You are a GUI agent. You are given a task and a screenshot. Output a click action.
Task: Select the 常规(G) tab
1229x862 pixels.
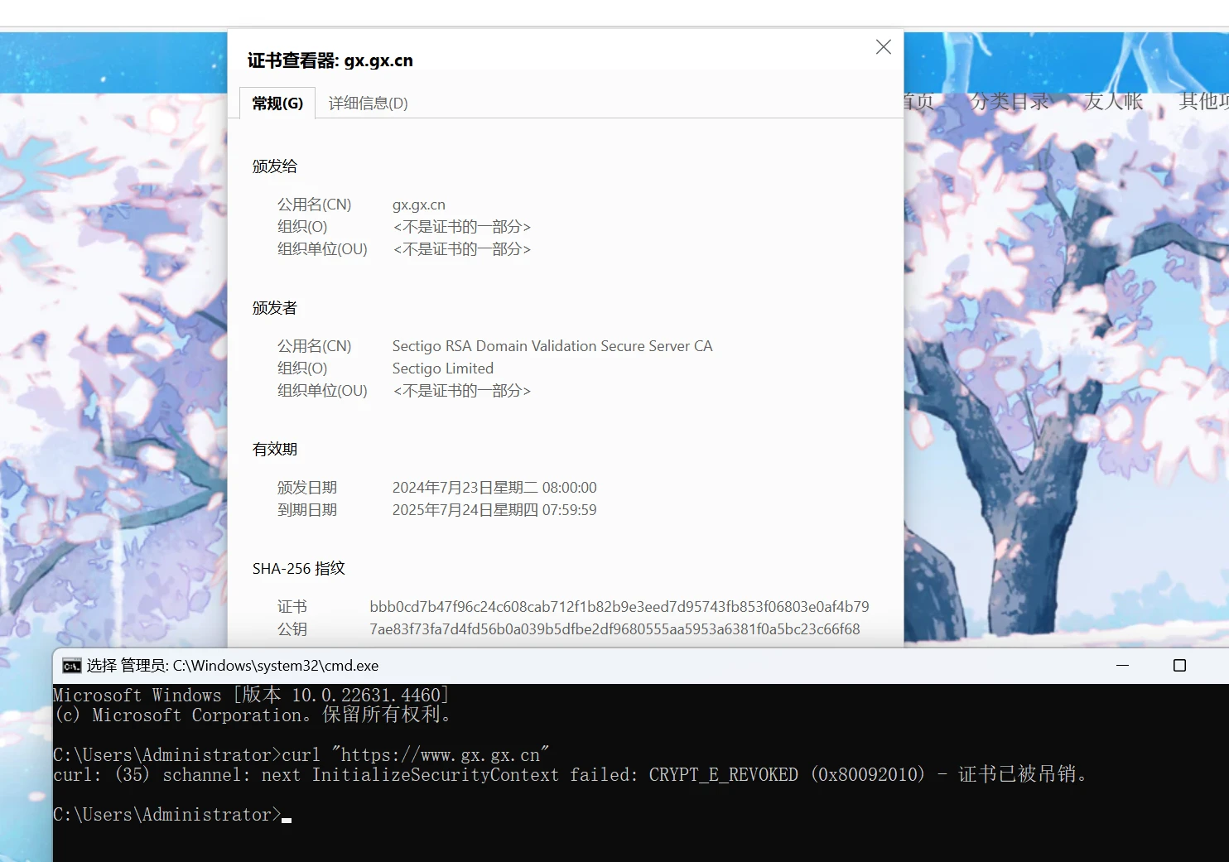click(x=277, y=104)
